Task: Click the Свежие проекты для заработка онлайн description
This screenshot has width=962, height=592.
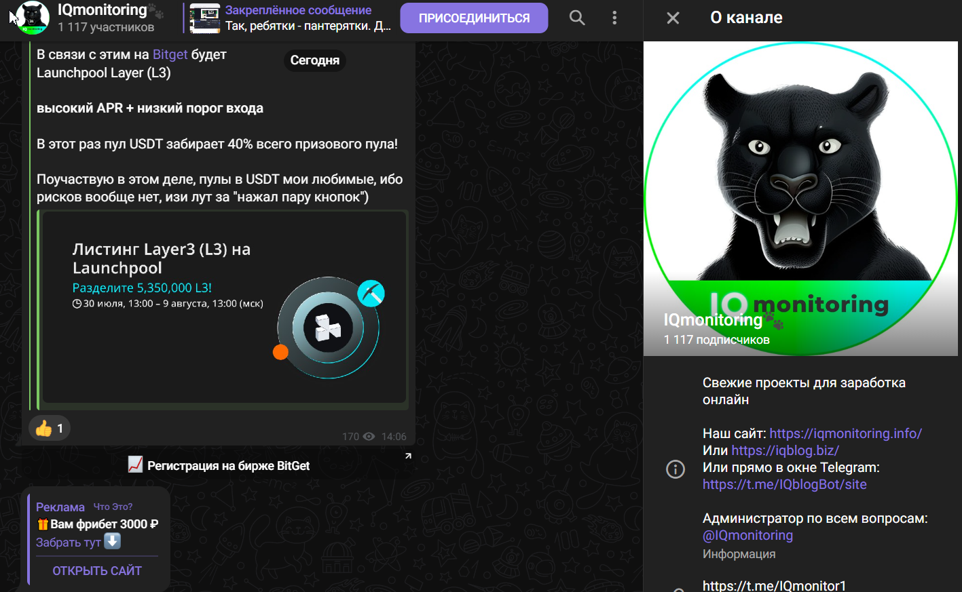Action: [804, 391]
